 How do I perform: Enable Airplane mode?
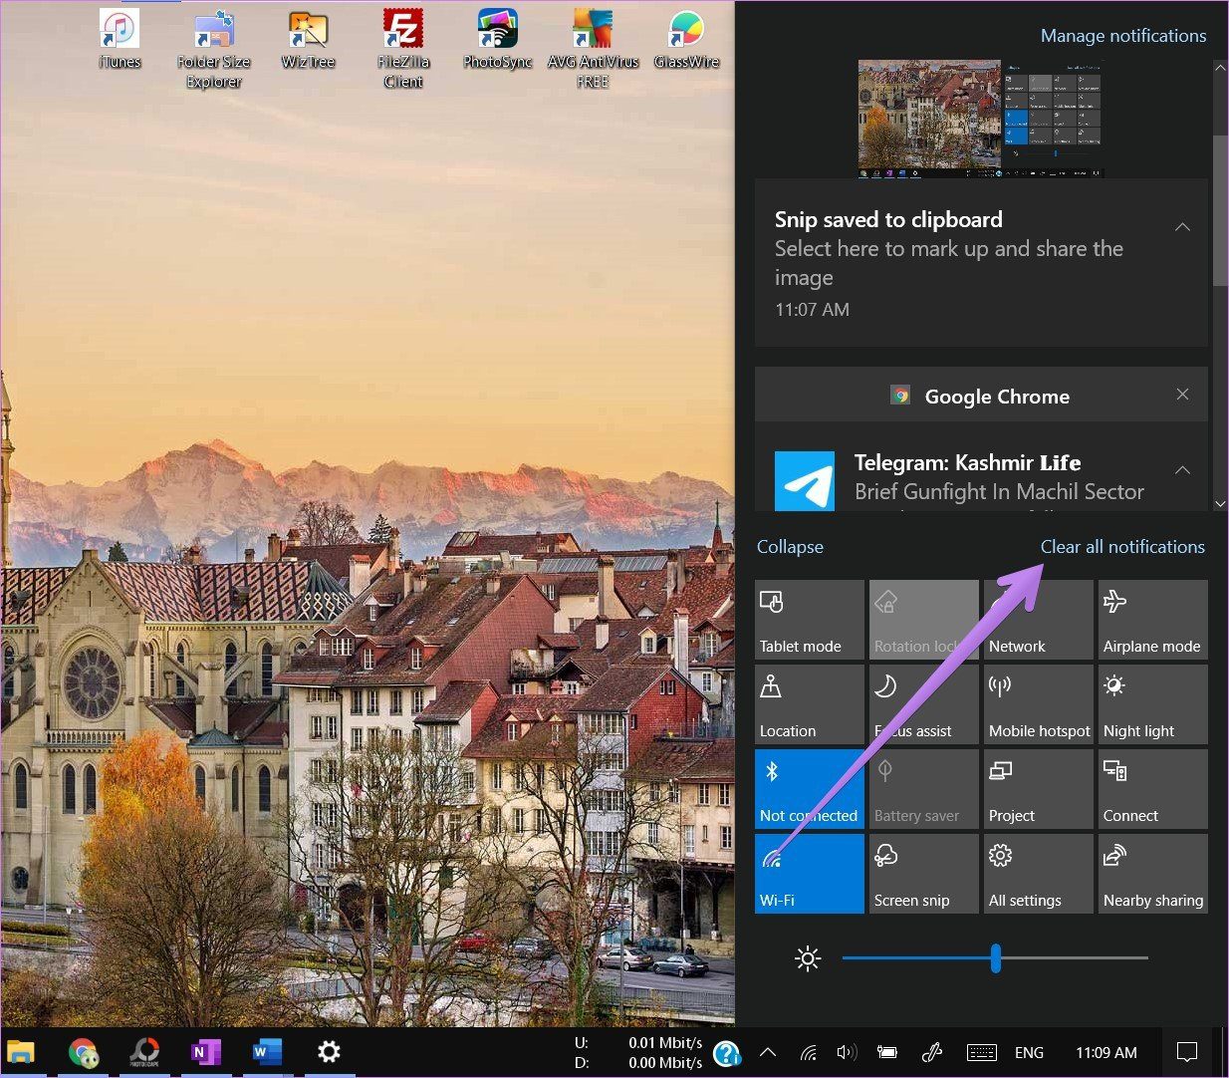[1152, 620]
